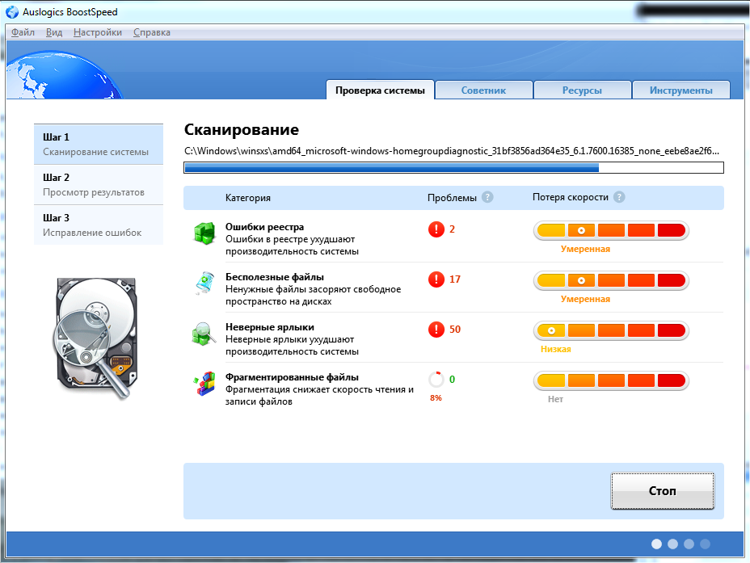Viewport: 750px width, 563px height.
Task: Open the Настройки menu
Action: [98, 32]
